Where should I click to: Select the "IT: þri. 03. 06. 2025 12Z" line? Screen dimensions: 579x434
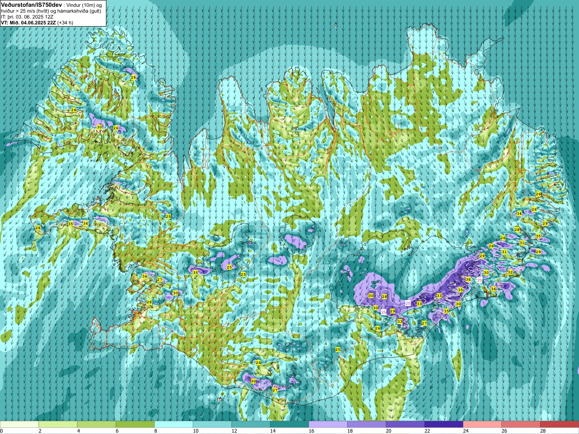point(27,17)
